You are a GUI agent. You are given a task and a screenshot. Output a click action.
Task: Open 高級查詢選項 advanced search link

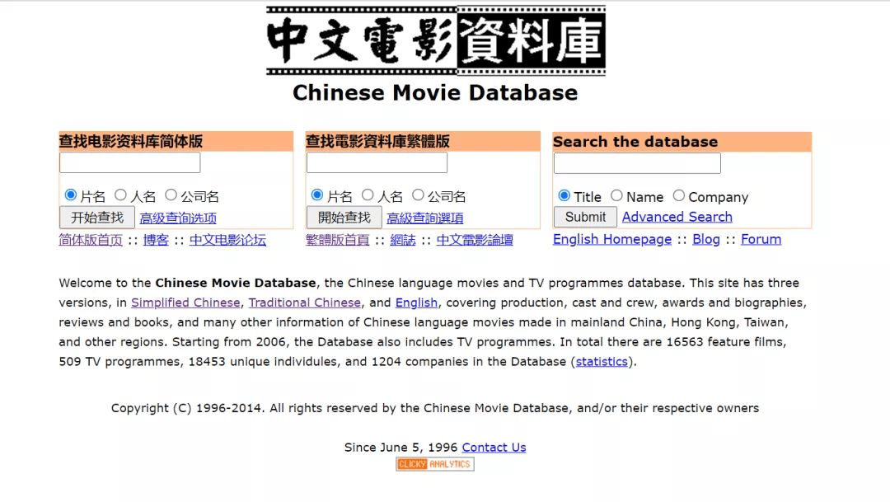(425, 218)
